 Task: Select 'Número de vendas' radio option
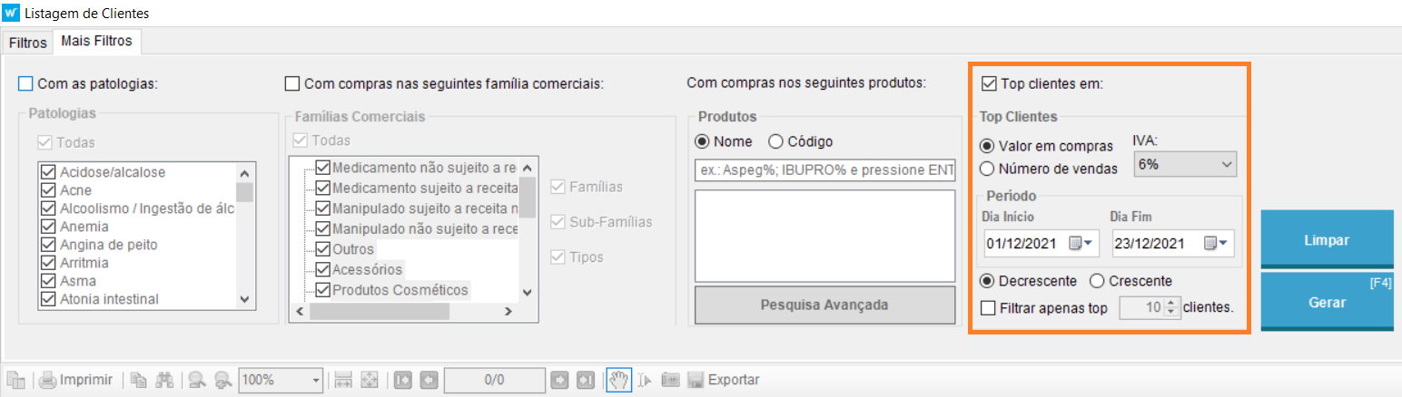(x=987, y=169)
